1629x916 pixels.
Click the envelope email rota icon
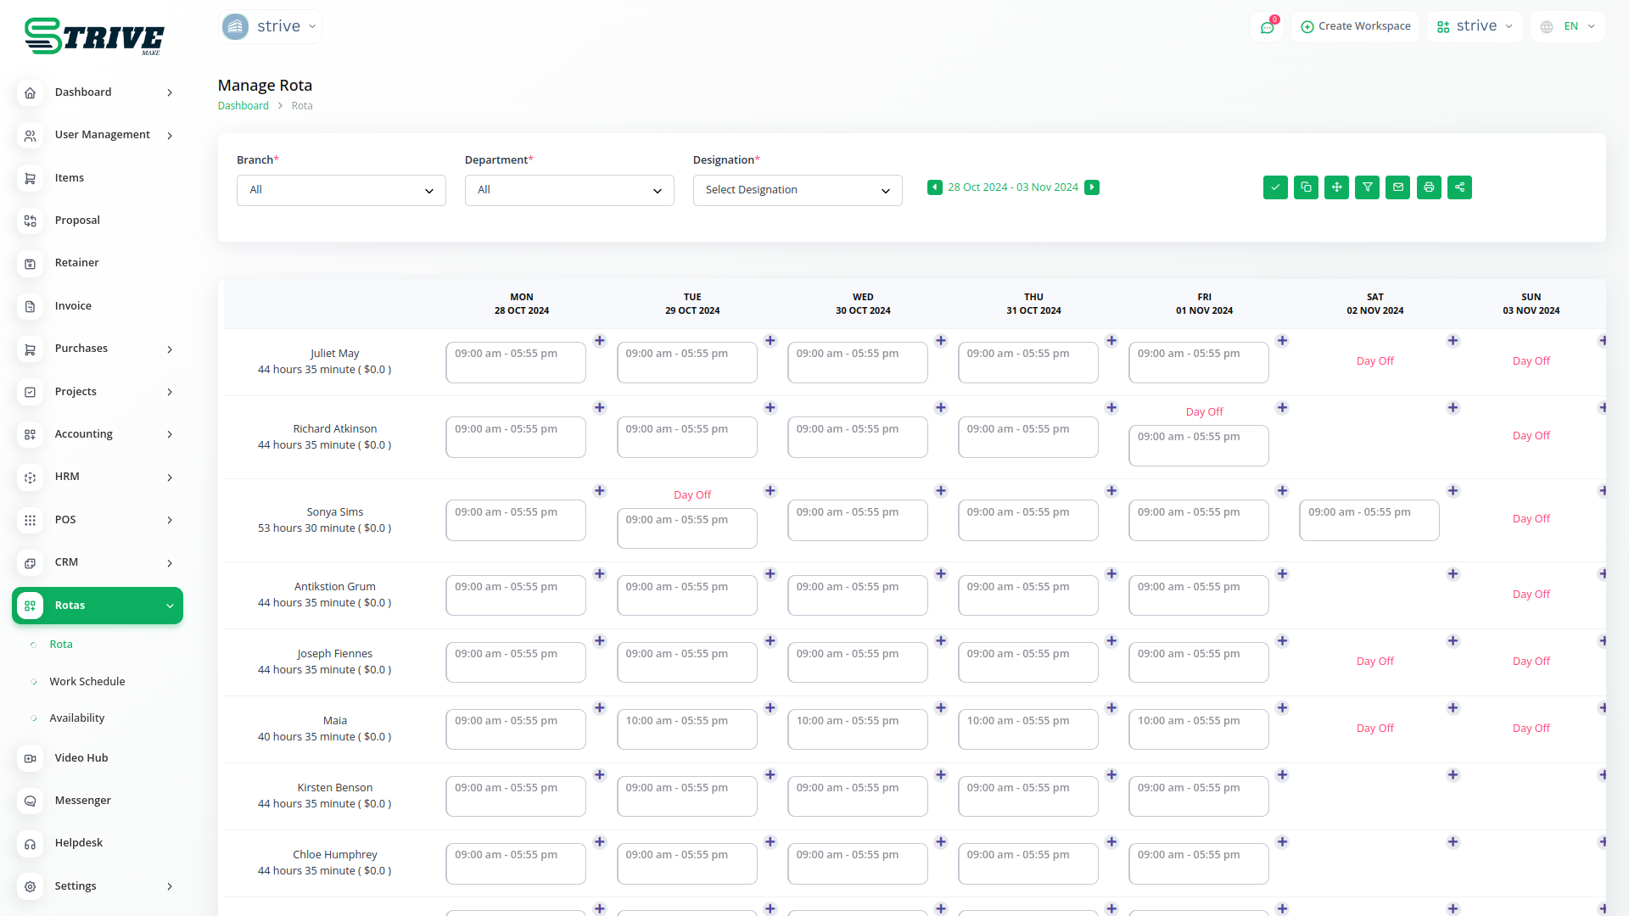pos(1397,187)
